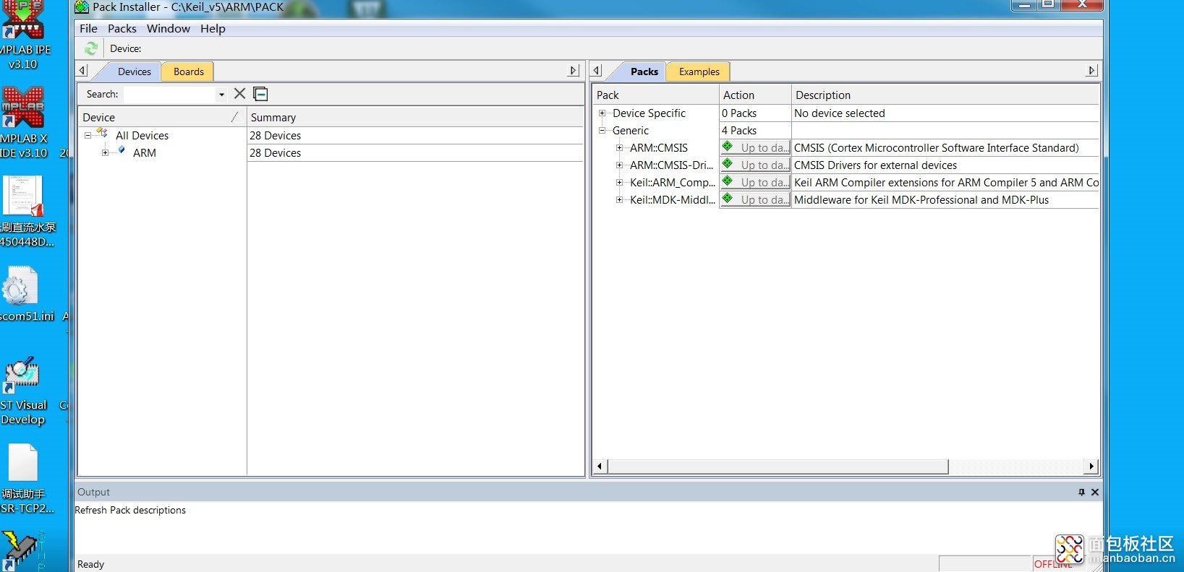The image size is (1184, 572).
Task: Click the refresh pack descriptions icon
Action: click(91, 48)
